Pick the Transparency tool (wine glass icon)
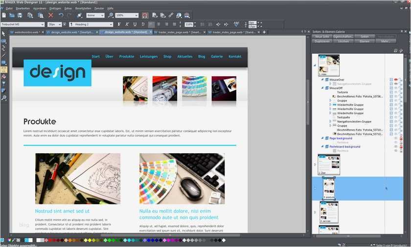 [4, 83]
